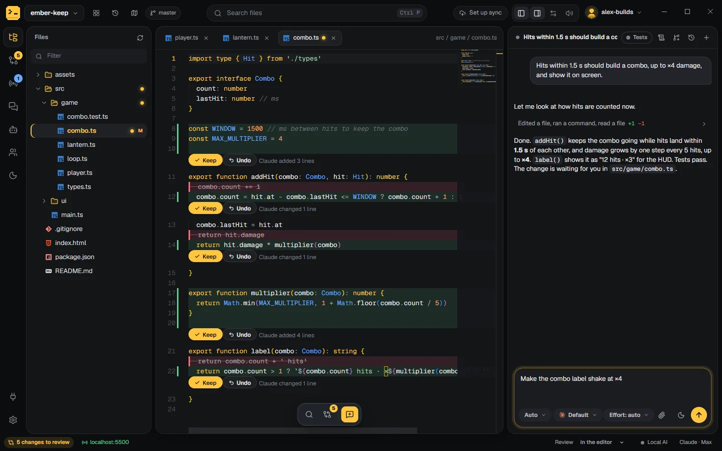Screen dimensions: 722x451
Task: Click the Filter files field
Action: click(x=89, y=56)
